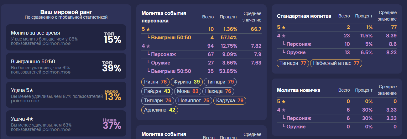Click the 4-star icon in Молитва новичка

[283, 110]
